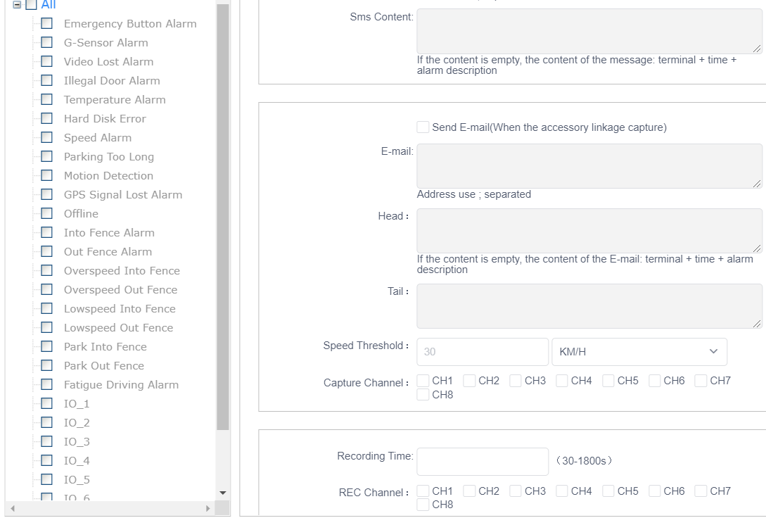Check Capture Channel CH1
This screenshot has height=518, width=766.
click(423, 381)
